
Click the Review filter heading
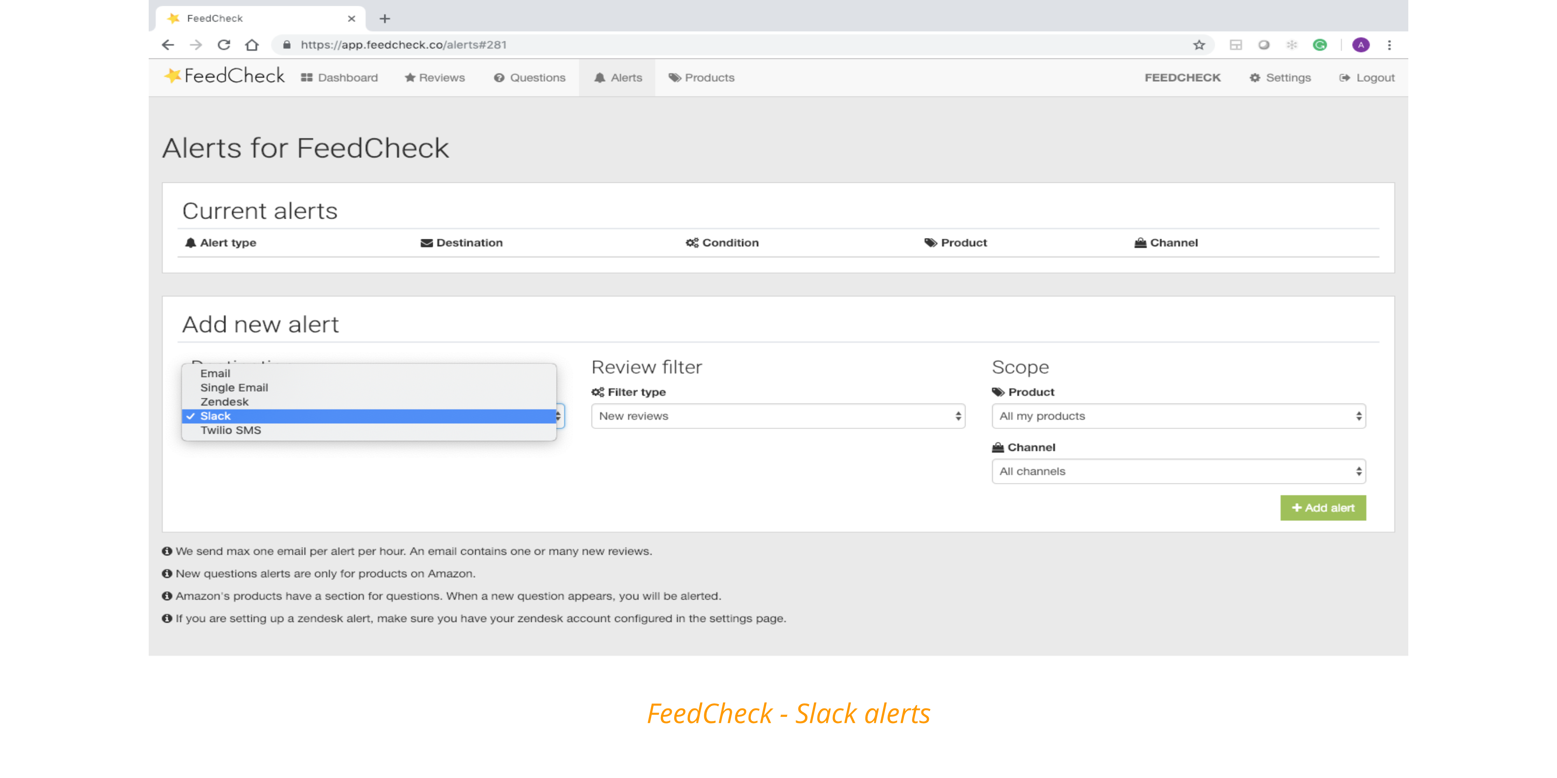(x=647, y=367)
